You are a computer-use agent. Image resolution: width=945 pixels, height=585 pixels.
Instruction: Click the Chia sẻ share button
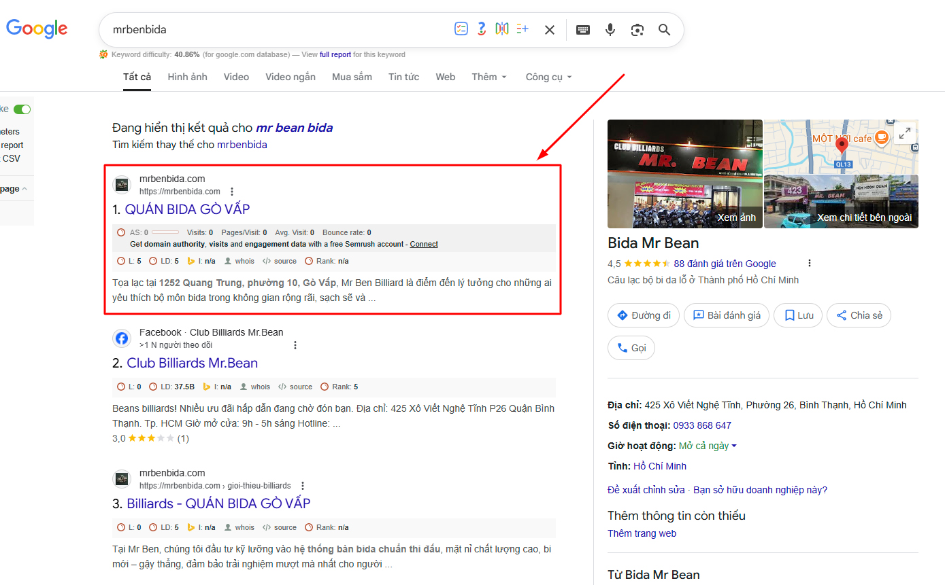[859, 315]
